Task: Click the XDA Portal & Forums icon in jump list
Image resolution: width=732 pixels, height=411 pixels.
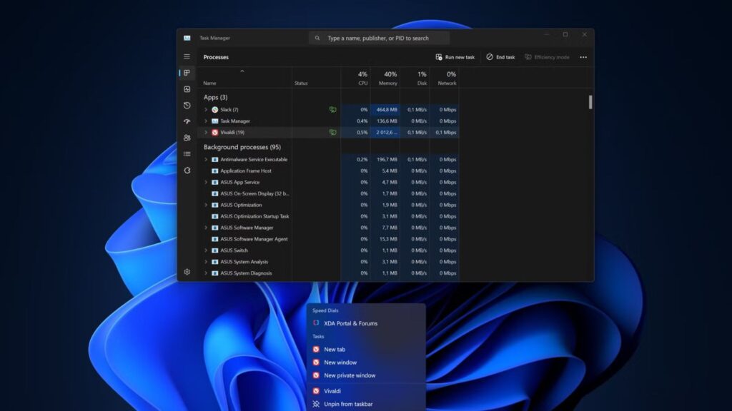Action: click(316, 323)
